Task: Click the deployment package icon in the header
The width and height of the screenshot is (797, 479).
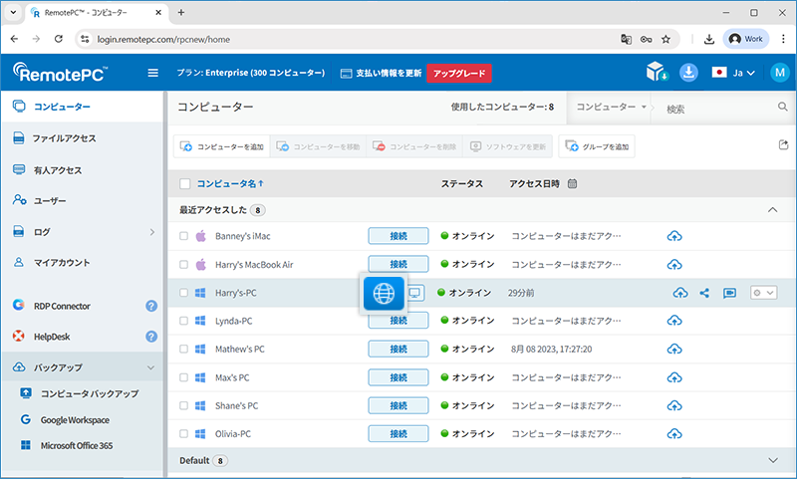Action: click(x=657, y=72)
